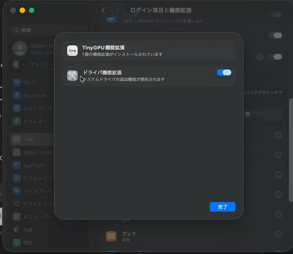This screenshot has width=293, height=254.
Task: Select the TinyGPU機能拡張 header text
Action: point(103,48)
